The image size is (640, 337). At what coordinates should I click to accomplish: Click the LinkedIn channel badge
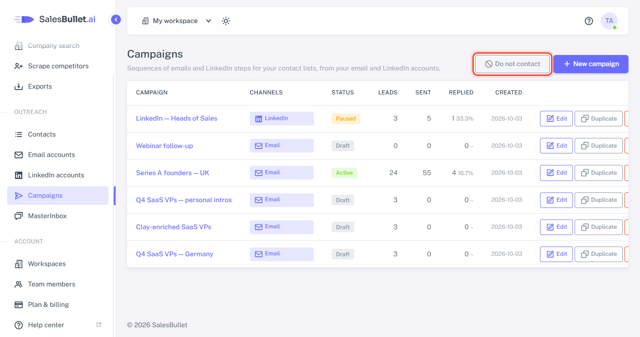click(x=282, y=118)
